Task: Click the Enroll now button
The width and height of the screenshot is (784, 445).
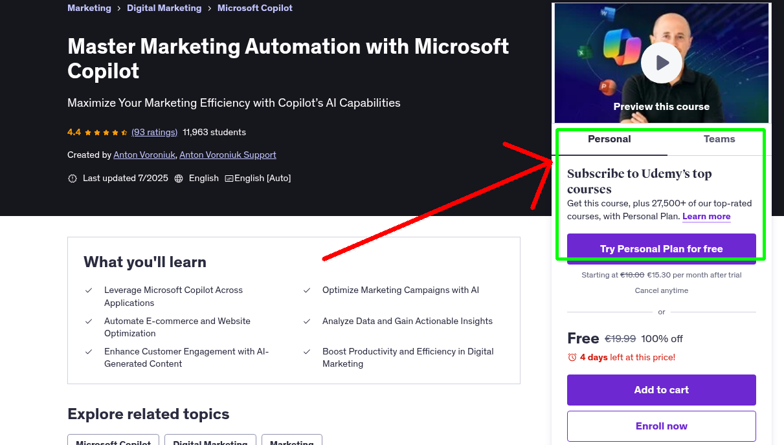Action: [x=662, y=426]
